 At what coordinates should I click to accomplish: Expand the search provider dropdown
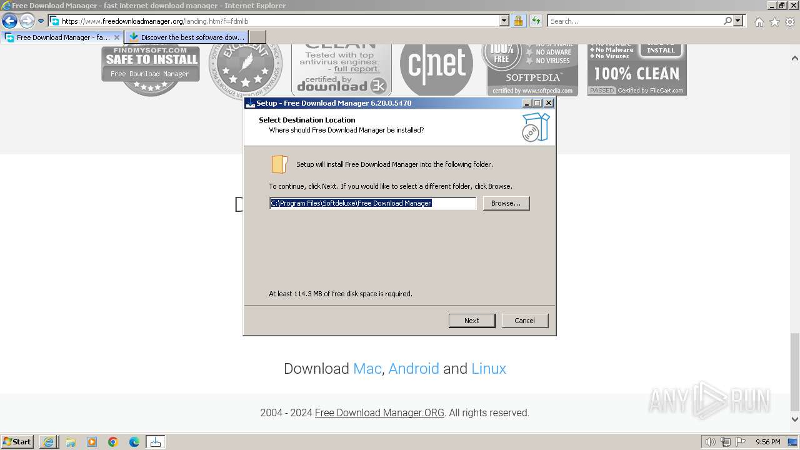pos(738,21)
